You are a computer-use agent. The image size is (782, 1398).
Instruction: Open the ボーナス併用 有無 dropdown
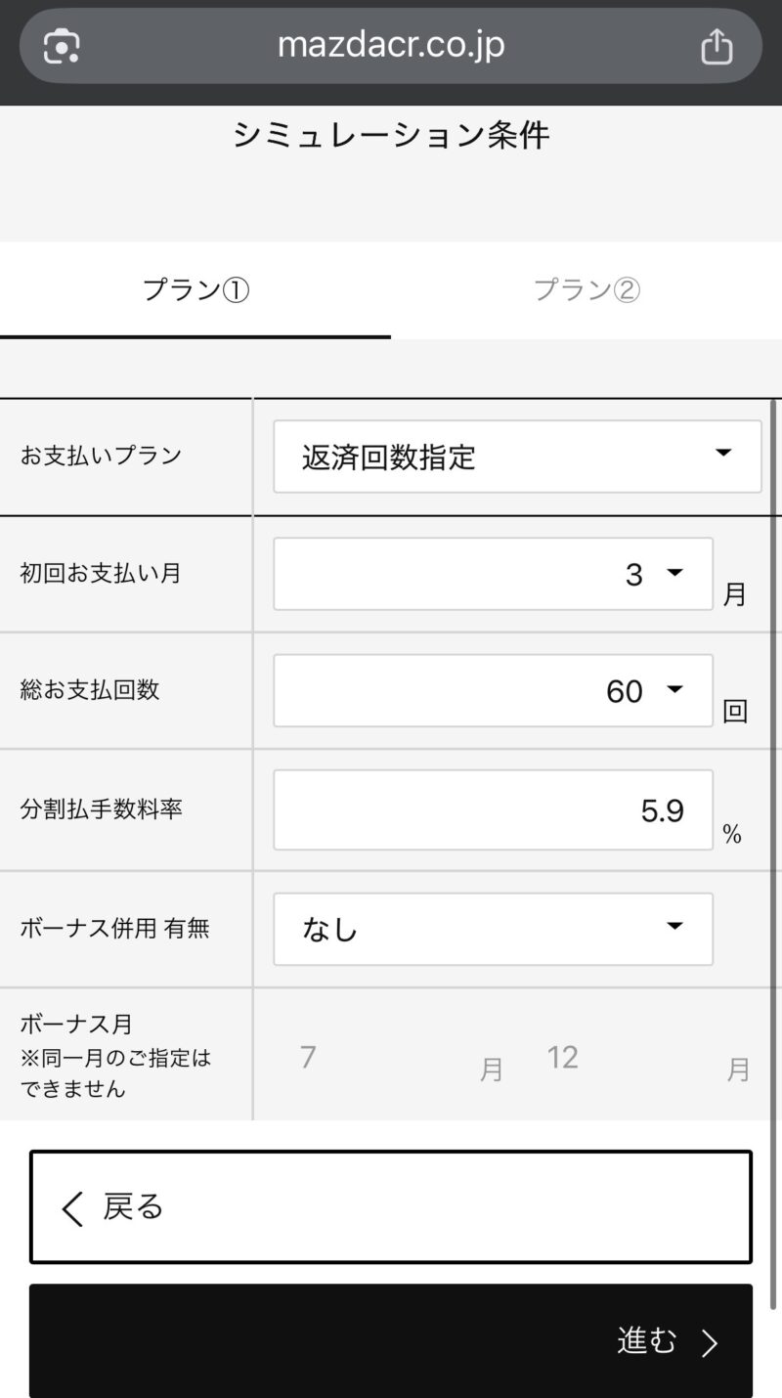(x=493, y=929)
